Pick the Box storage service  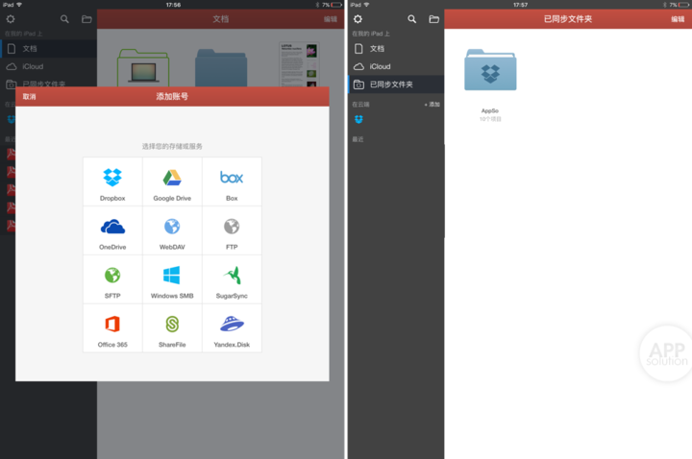[x=232, y=181]
